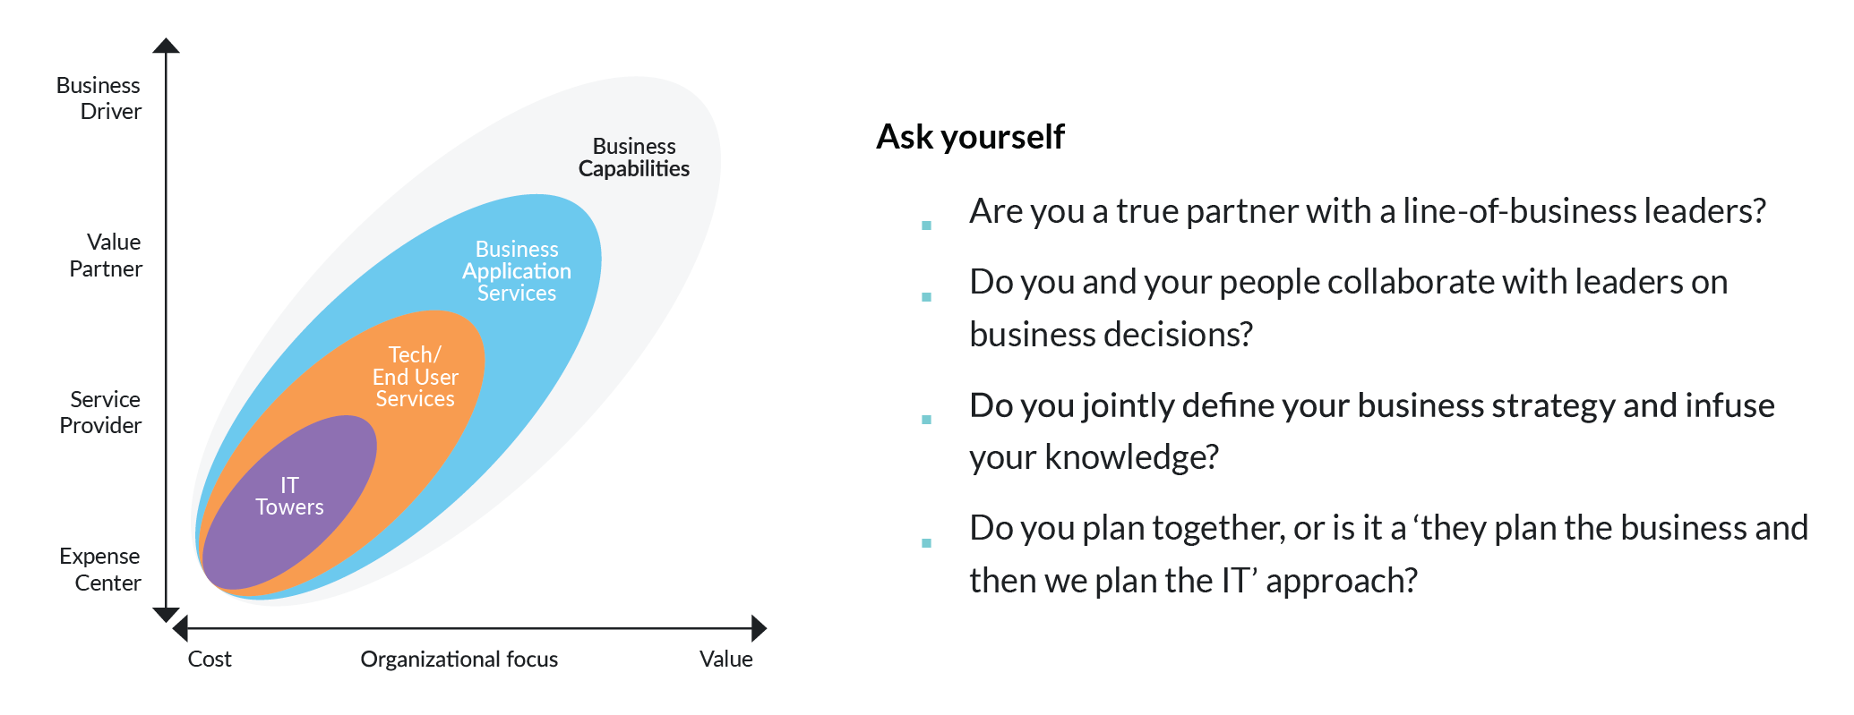The height and width of the screenshot is (715, 1854).
Task: Select the Organizational focus axis title
Action: click(x=459, y=660)
